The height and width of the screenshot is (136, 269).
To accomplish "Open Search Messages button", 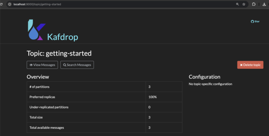I will coord(77,65).
